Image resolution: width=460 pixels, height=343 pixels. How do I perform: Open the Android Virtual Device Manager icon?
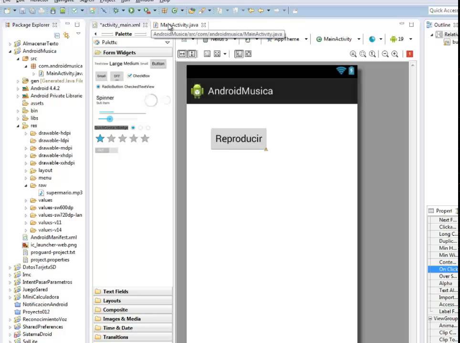(63, 11)
